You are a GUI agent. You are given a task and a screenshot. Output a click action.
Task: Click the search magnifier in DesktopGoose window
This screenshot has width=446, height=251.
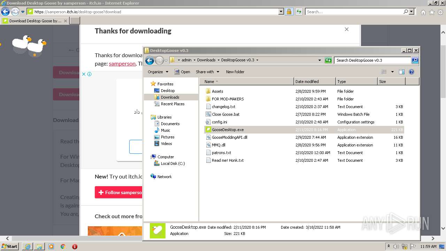point(415,60)
